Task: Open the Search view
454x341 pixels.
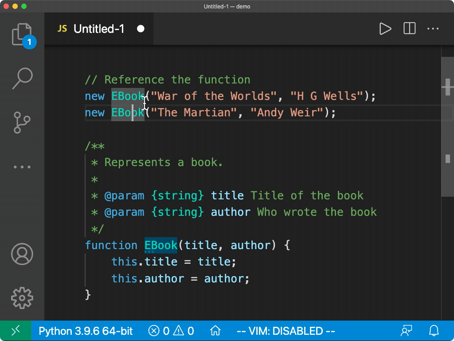Action: click(x=22, y=78)
